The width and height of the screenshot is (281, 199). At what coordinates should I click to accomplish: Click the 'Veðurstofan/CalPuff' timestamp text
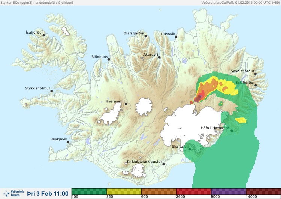(241, 3)
